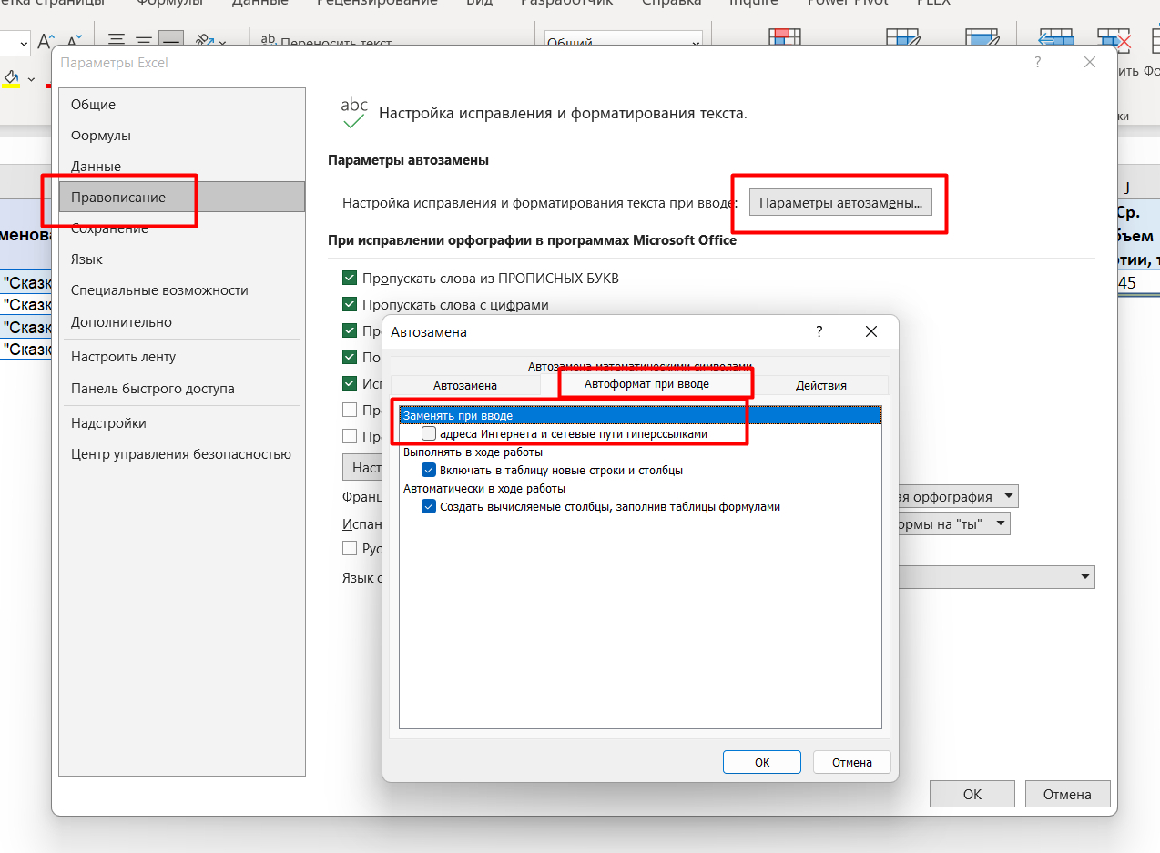
Task: Select Формулы in options sidebar
Action: pyautogui.click(x=182, y=136)
